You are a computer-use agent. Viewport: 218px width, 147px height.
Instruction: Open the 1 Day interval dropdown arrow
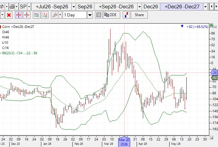pyautogui.click(x=90, y=15)
